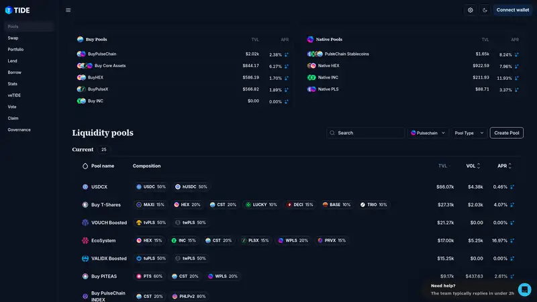Click TRIO 10% token chip

tap(373, 205)
